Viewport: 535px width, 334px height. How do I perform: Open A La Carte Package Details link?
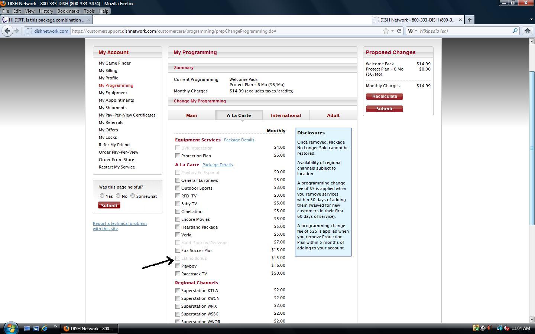point(217,165)
